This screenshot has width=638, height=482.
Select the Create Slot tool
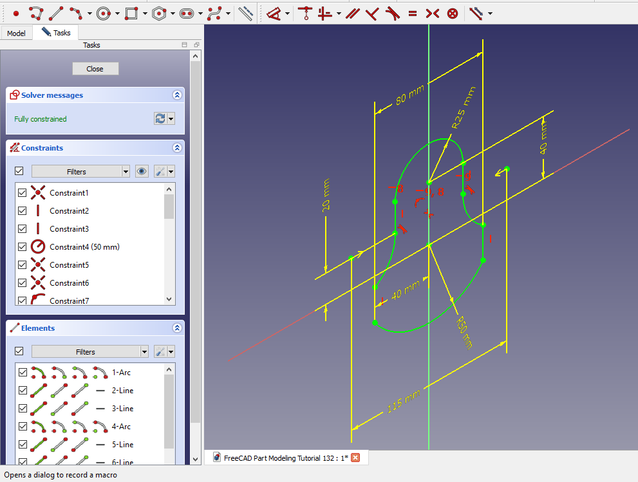[x=187, y=13]
